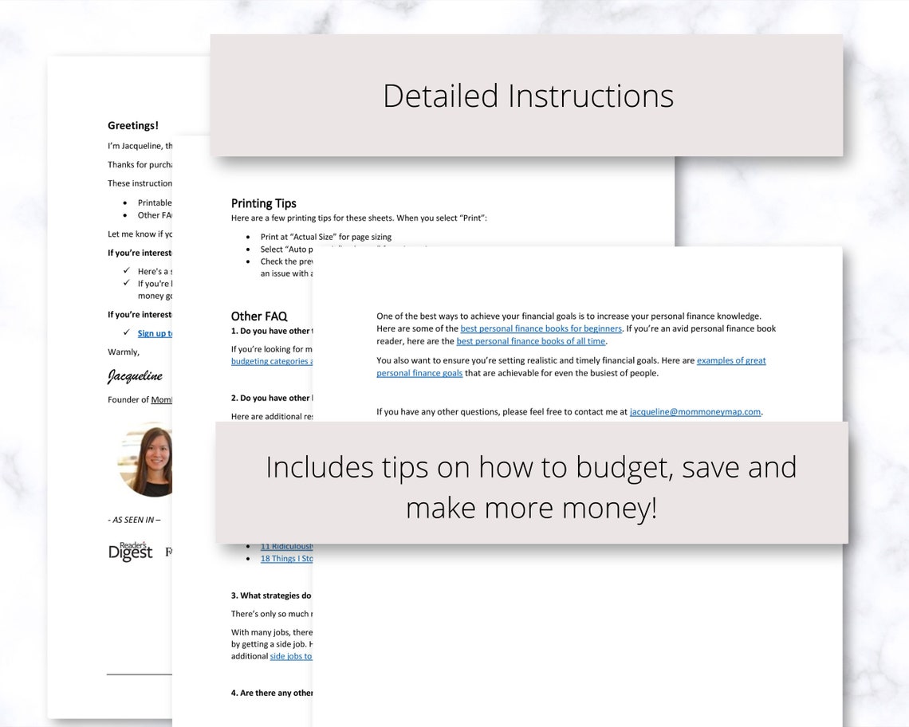This screenshot has width=909, height=727.
Task: Click the checkmark next to Sign up
Action: [x=126, y=332]
